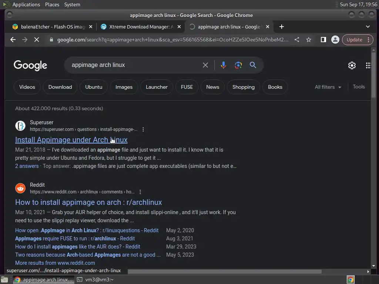Search by image with Lens icon
This screenshot has height=284, width=379.
coord(238,65)
